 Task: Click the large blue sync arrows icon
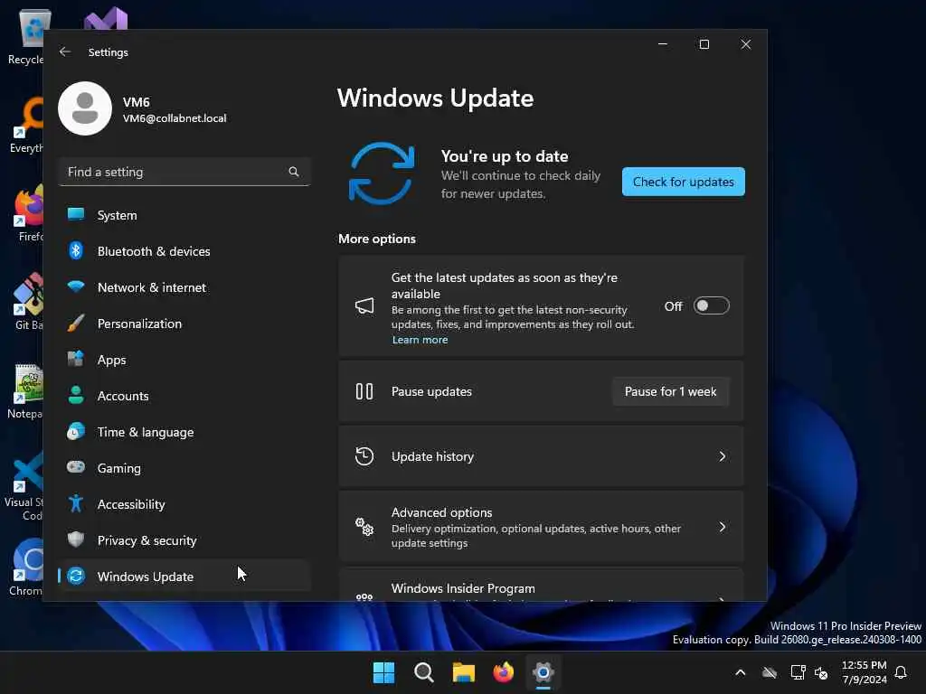pyautogui.click(x=382, y=173)
